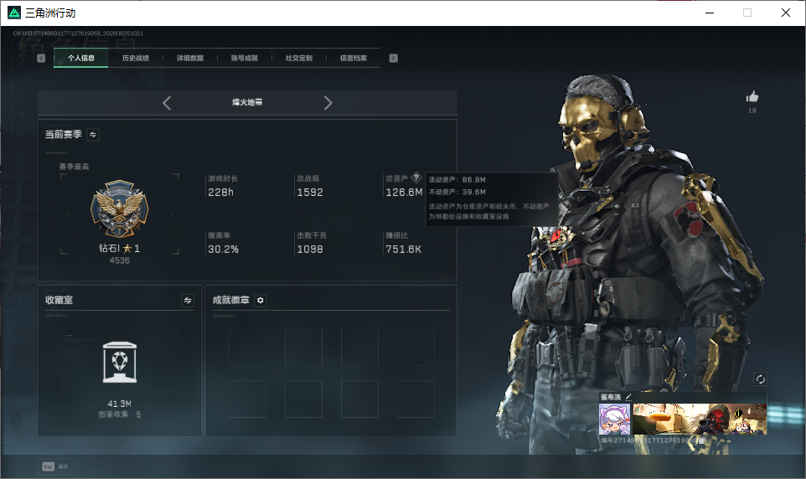806x479 pixels.
Task: Click the rotate character model icon
Action: 760,379
